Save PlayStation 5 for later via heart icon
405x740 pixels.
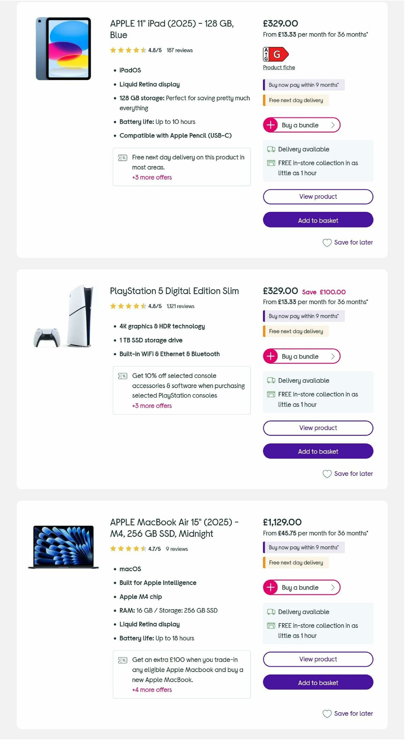[327, 474]
